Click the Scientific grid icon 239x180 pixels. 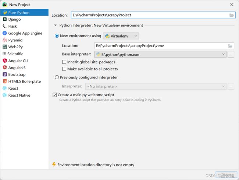[4, 54]
